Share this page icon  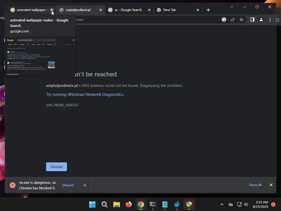coord(233,20)
